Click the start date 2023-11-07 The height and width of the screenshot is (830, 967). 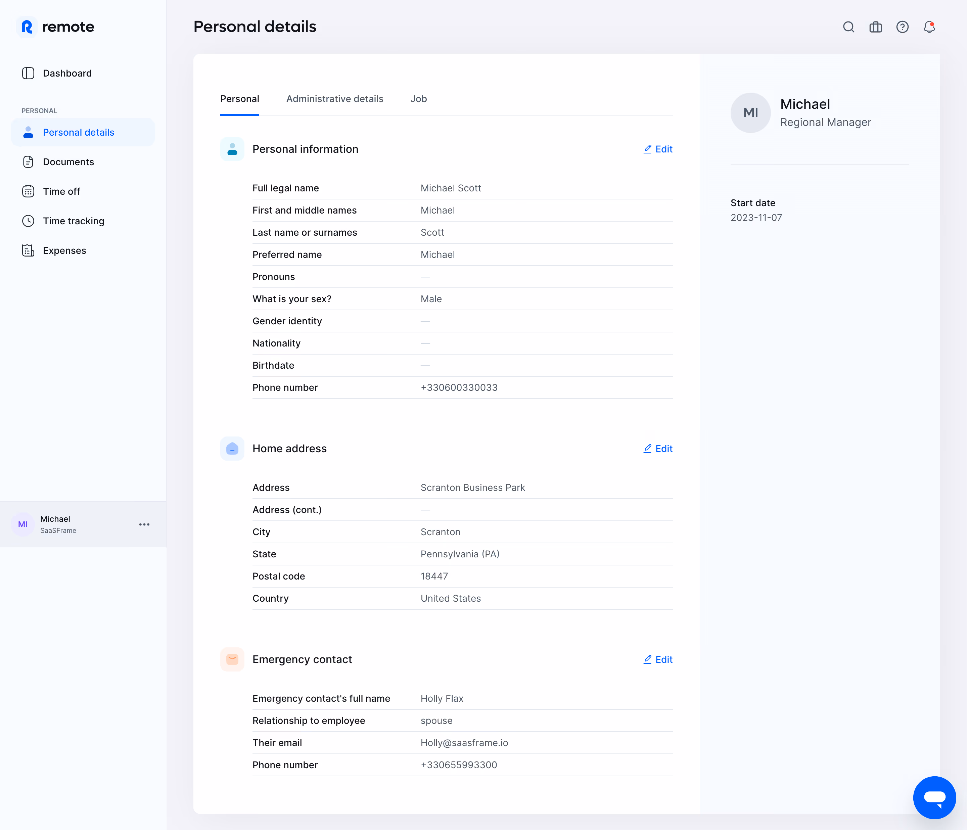[x=756, y=218]
